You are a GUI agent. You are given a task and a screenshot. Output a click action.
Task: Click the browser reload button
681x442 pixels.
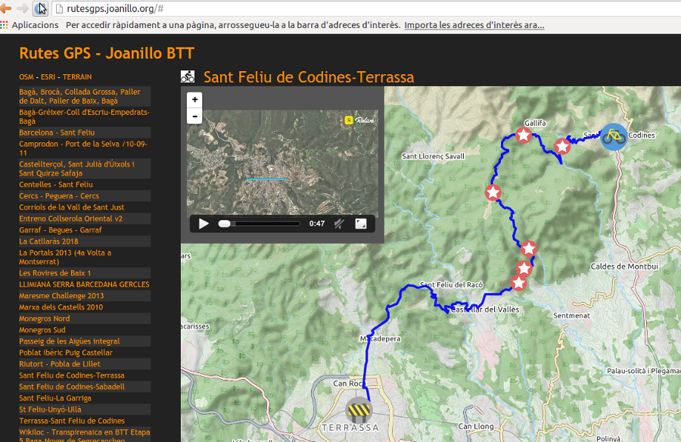(40, 8)
